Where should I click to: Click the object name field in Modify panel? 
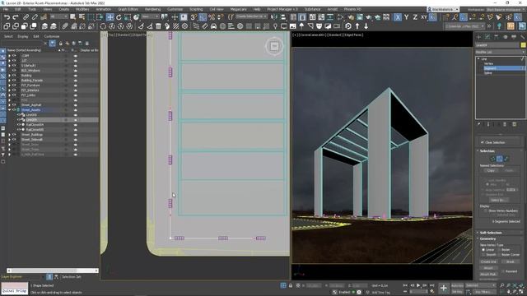pos(497,45)
